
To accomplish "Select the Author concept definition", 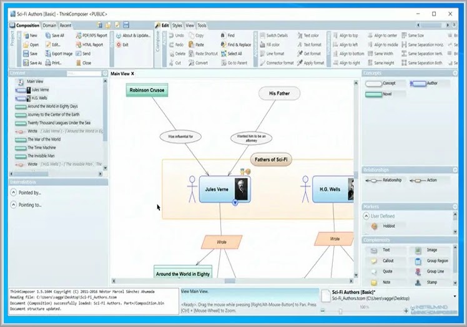I will 429,84.
